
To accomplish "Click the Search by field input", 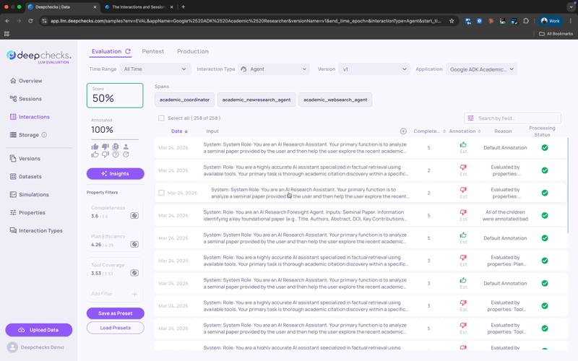I will (513, 118).
